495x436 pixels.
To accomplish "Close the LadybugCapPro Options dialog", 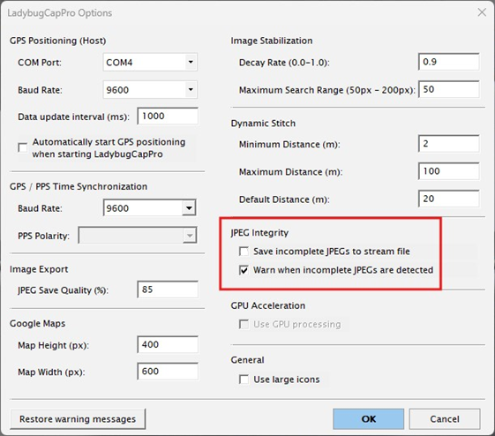I will 482,12.
